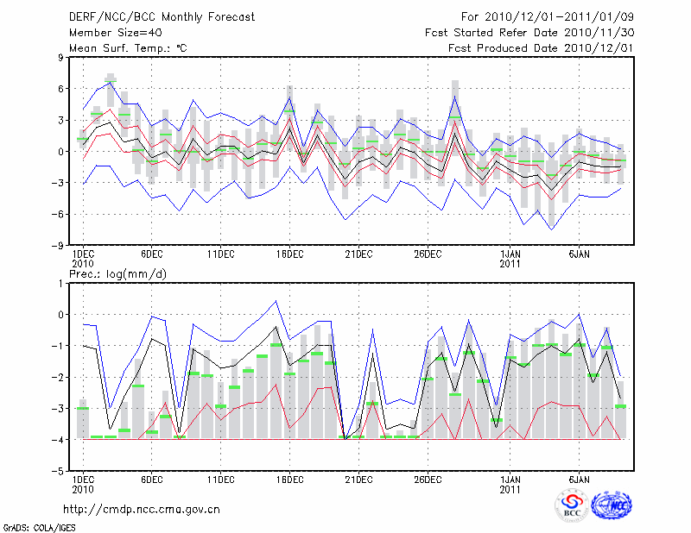The width and height of the screenshot is (691, 533).
Task: Click the BCC logo icon
Action: 572,507
